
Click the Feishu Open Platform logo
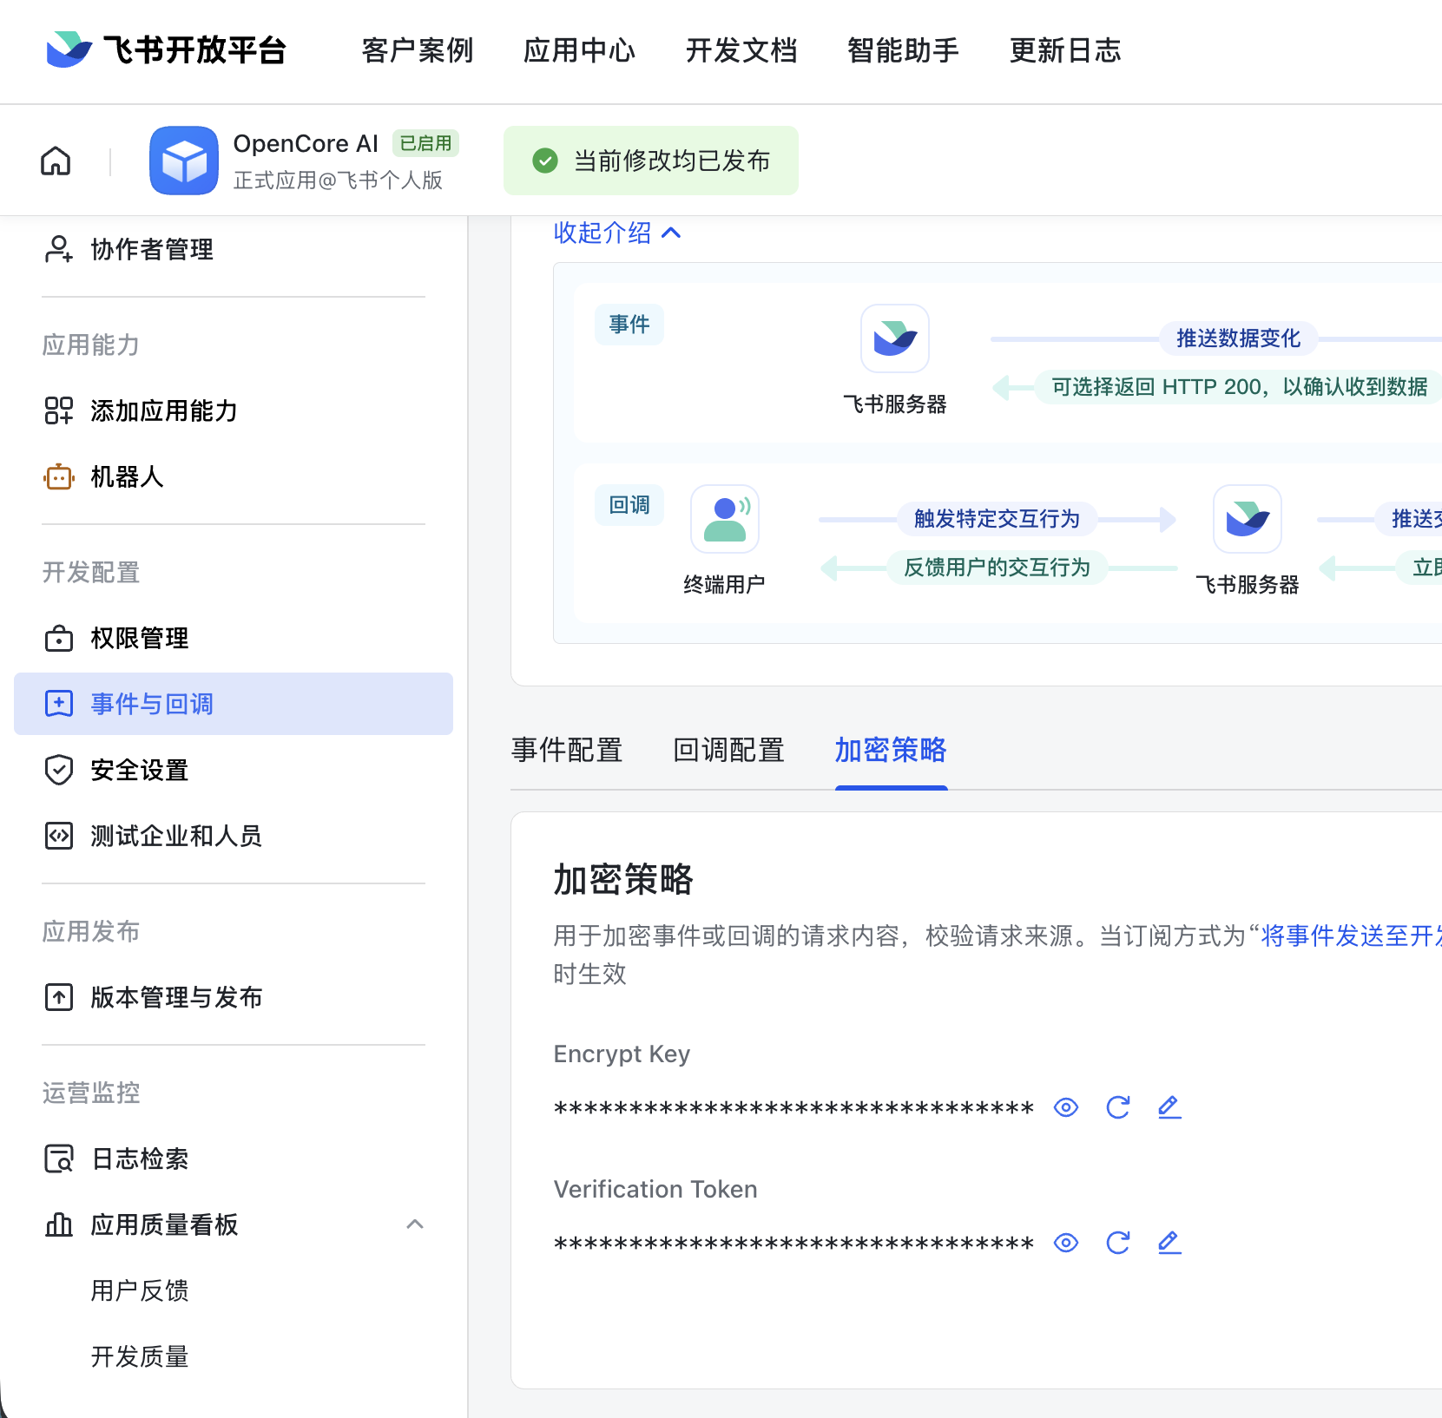pyautogui.click(x=165, y=50)
